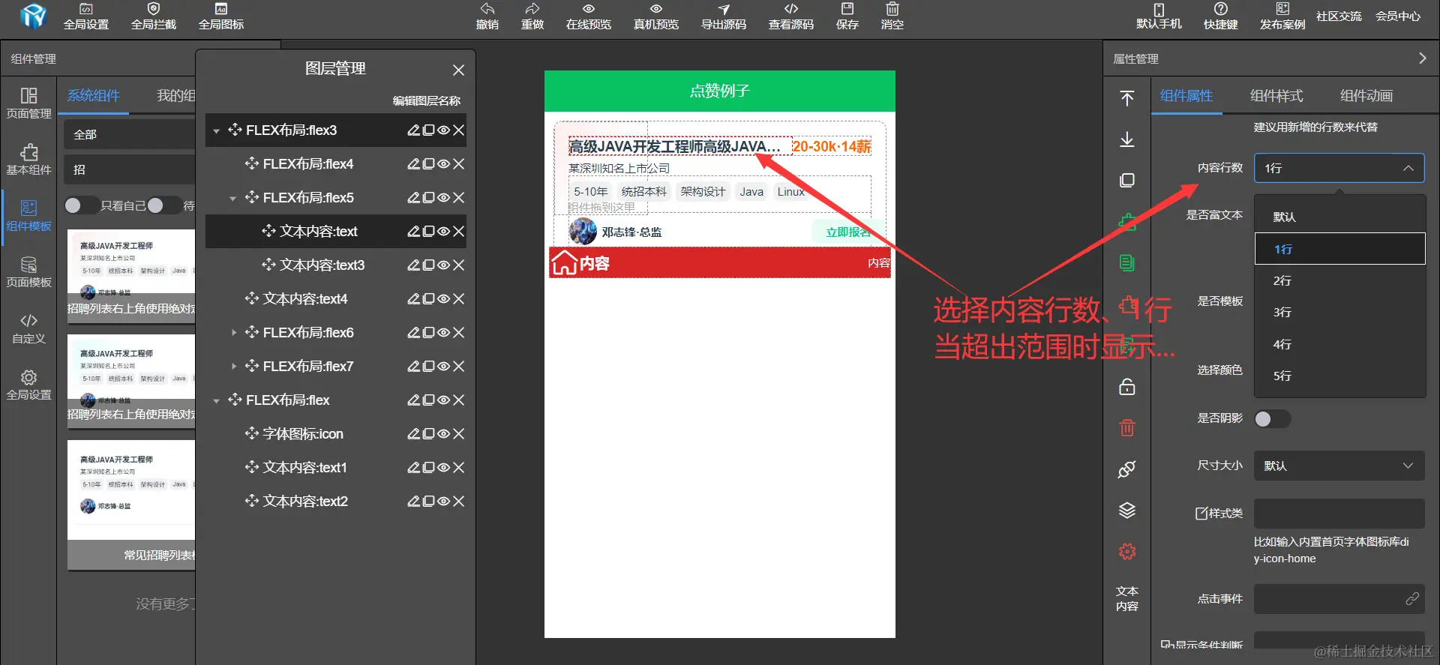1440x665 pixels.
Task: Switch to the 系统组件 tab
Action: 94,95
